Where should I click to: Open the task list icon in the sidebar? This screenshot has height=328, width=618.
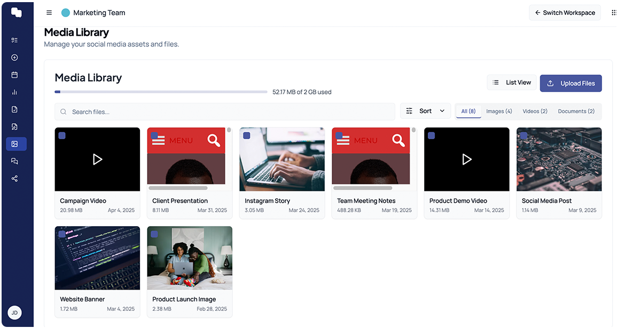pyautogui.click(x=14, y=40)
